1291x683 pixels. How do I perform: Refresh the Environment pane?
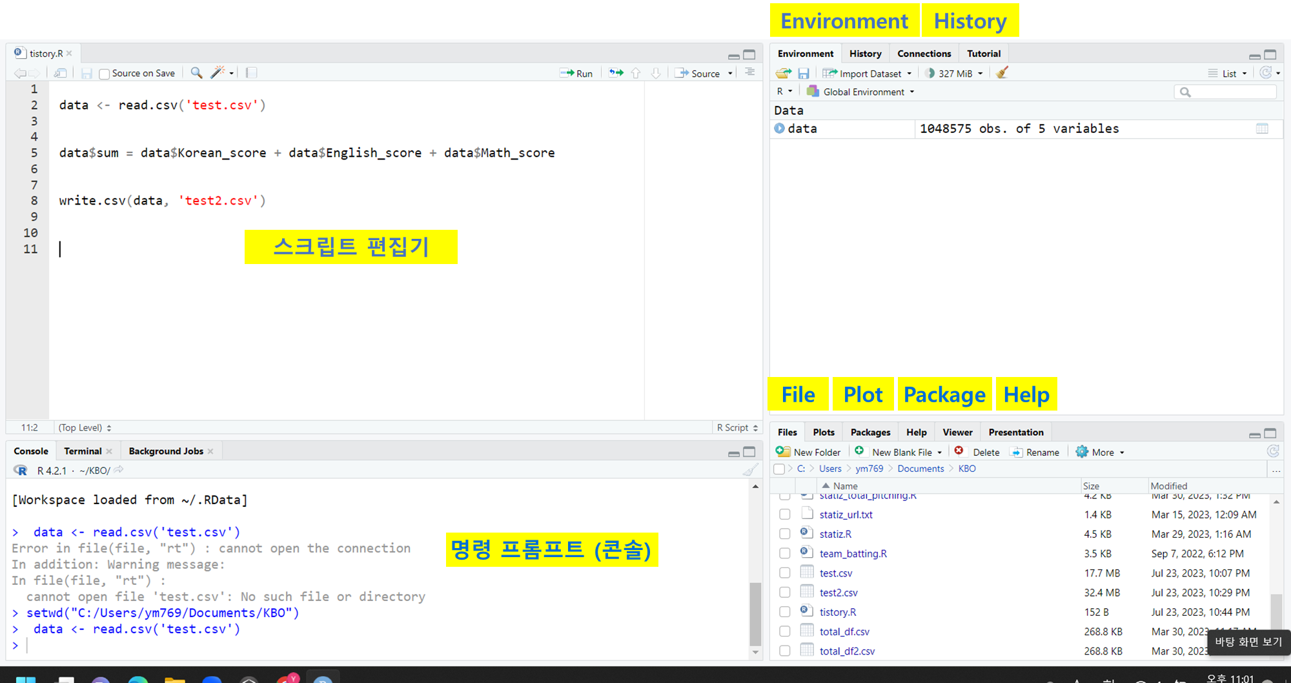1266,73
